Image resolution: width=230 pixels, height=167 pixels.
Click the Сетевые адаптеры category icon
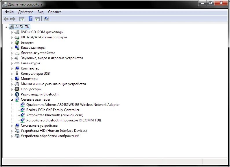coord(17,100)
